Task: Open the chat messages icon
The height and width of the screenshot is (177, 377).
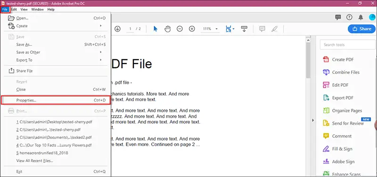Action: pos(338,17)
